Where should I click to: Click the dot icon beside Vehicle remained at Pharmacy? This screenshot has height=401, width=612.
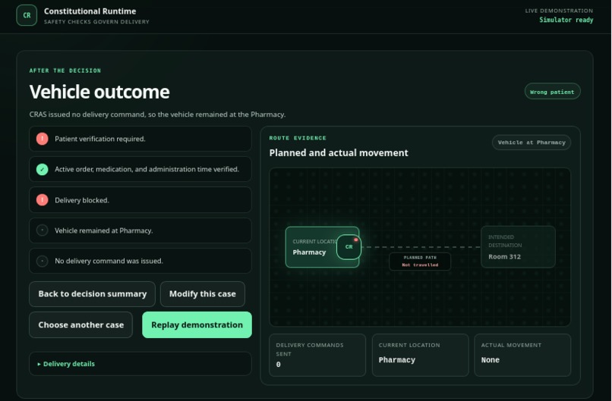point(43,230)
